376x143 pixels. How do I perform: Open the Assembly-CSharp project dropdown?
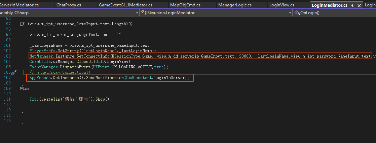click(x=137, y=13)
